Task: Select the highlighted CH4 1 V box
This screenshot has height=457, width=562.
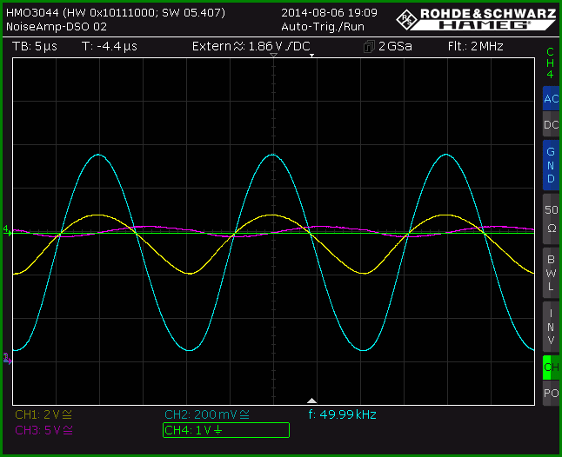Action: tap(226, 430)
